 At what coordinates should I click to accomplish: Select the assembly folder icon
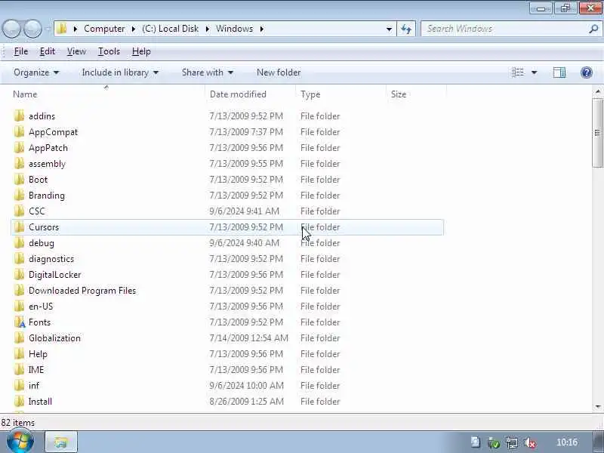(19, 163)
